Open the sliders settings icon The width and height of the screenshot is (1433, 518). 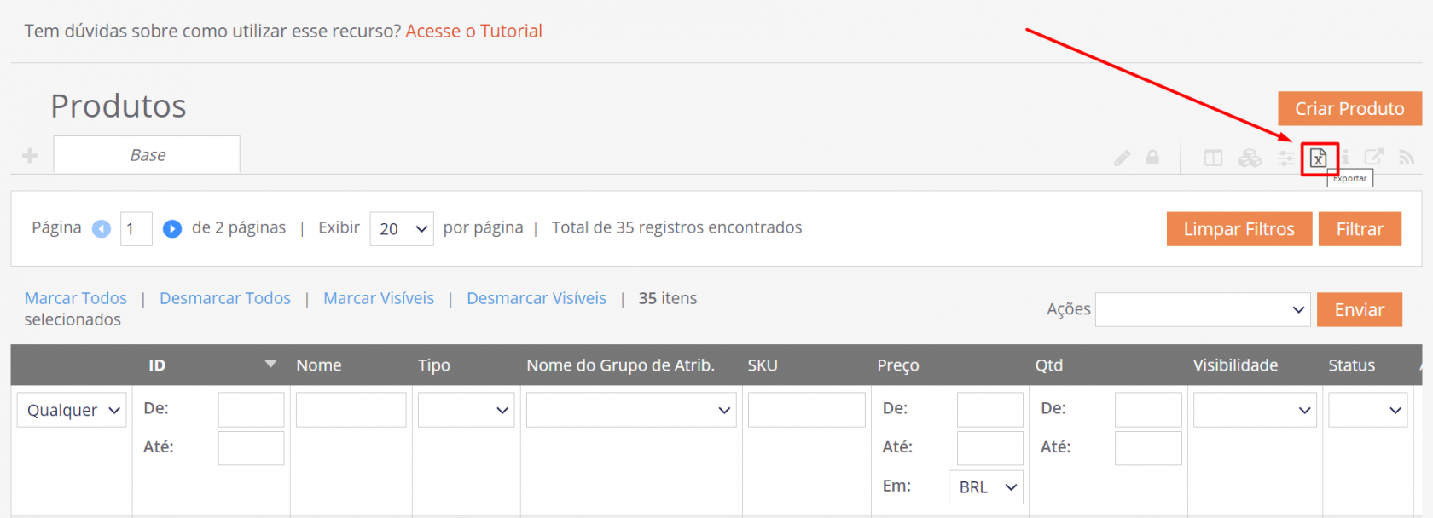[1285, 158]
